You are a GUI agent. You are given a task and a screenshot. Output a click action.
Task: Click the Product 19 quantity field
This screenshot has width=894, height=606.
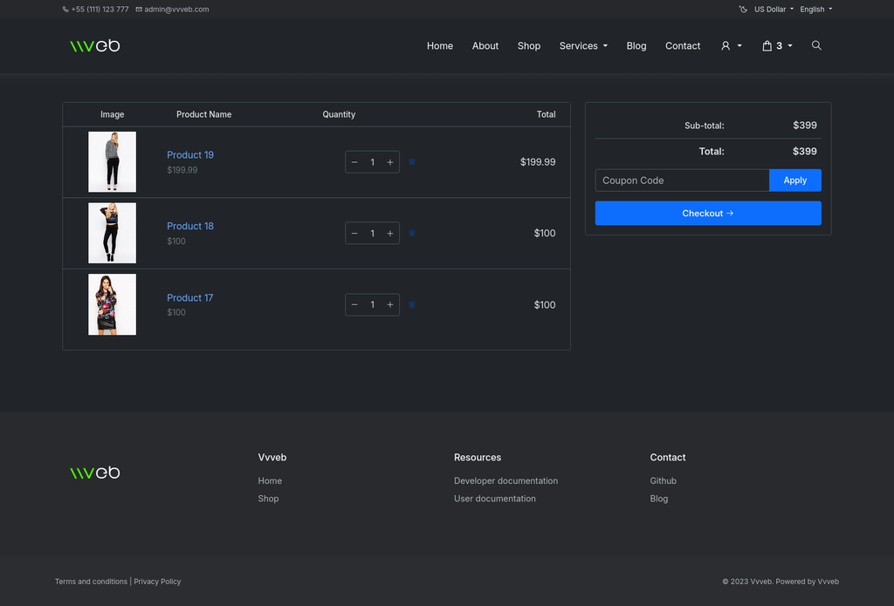pos(372,162)
